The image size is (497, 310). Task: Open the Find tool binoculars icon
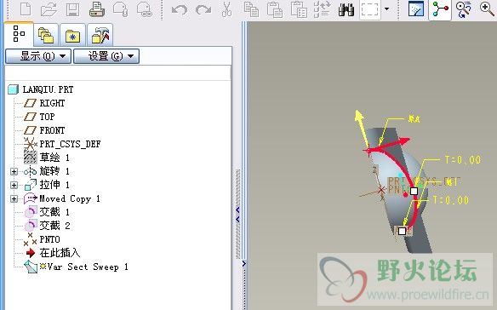click(346, 9)
